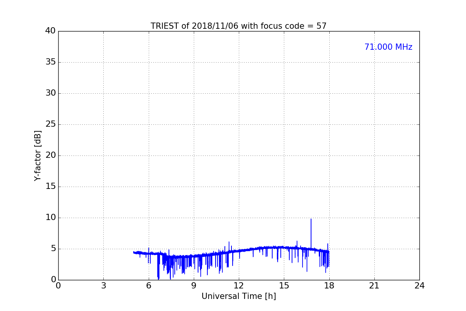
Task: Click the x-axis tick label 6
Action: pyautogui.click(x=148, y=286)
